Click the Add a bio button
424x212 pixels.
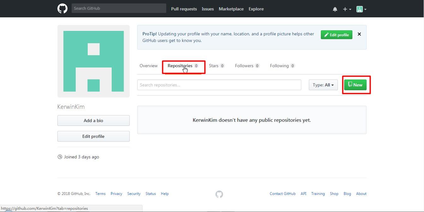93,121
